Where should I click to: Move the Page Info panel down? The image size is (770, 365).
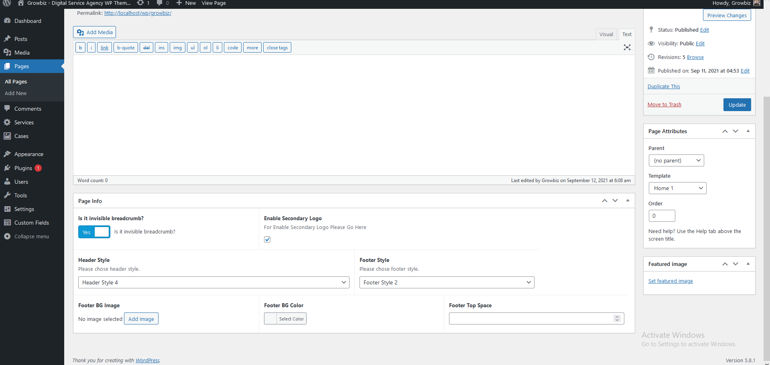(x=615, y=201)
